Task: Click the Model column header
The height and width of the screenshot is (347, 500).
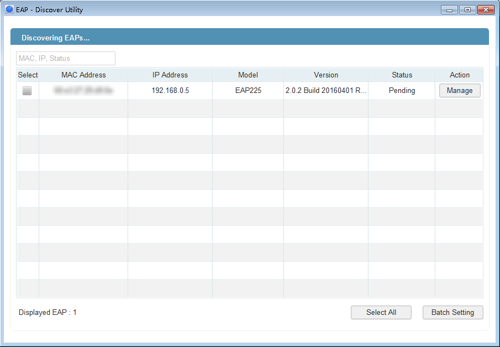Action: 248,75
